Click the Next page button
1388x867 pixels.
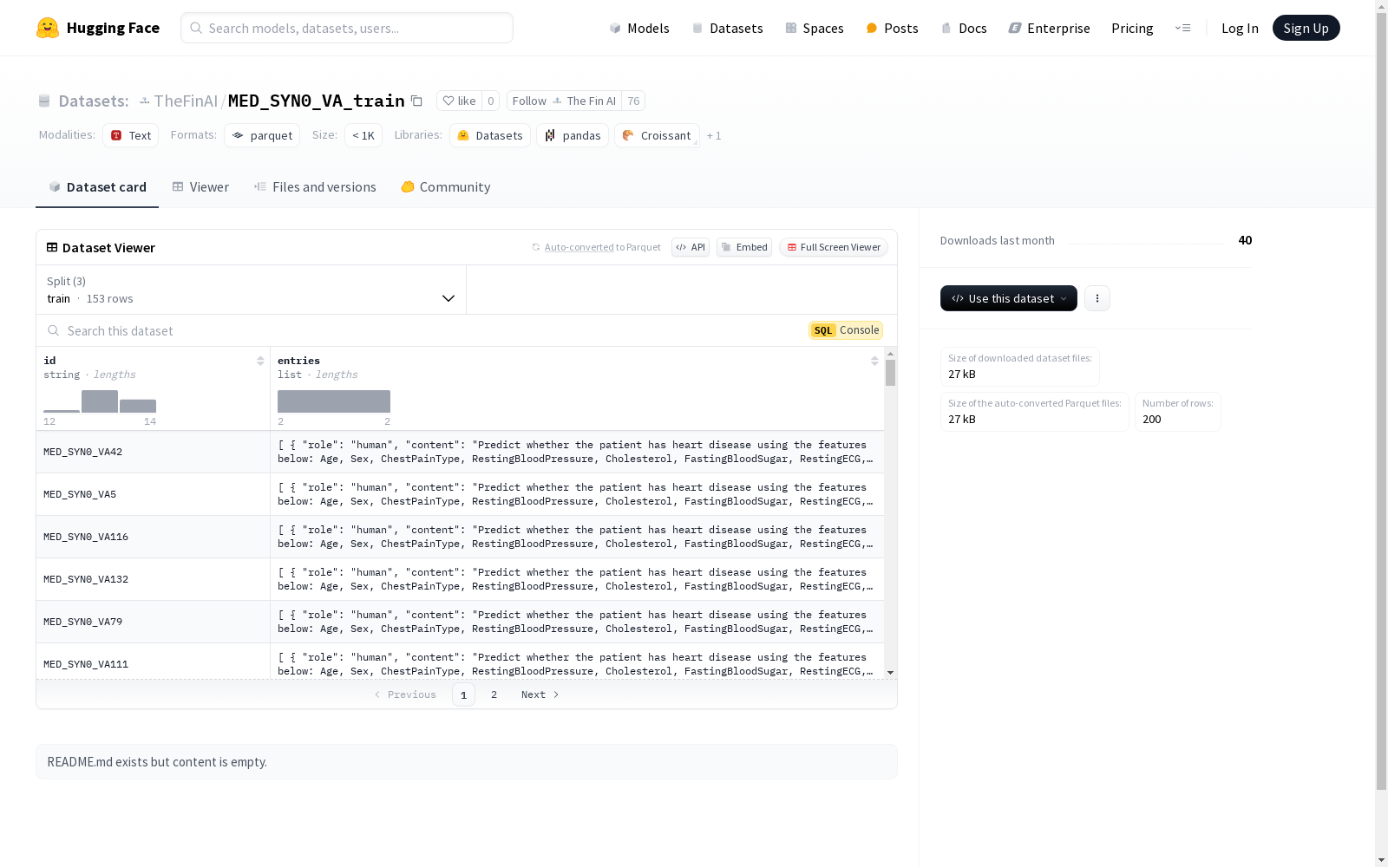tap(540, 694)
